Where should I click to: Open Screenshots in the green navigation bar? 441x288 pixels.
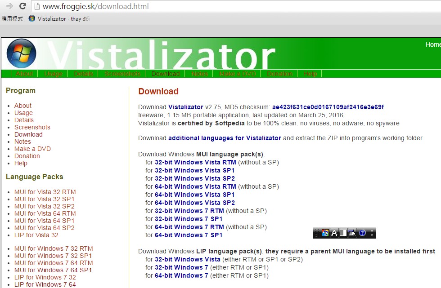122,74
